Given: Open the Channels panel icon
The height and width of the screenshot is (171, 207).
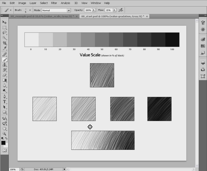Looking at the screenshot, I should pyautogui.click(x=203, y=70).
